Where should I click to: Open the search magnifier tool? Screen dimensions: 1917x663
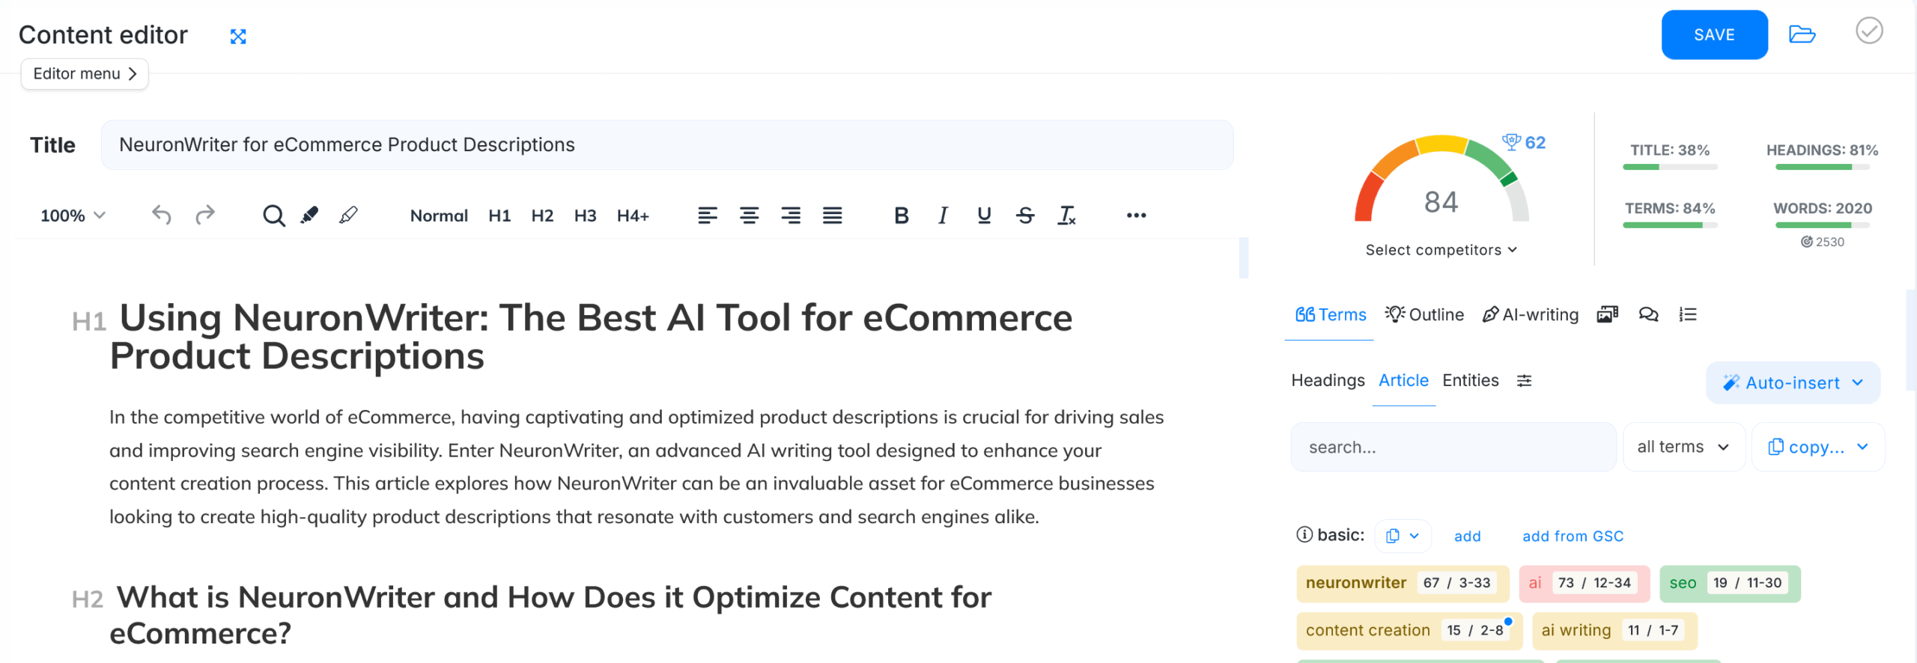point(273,216)
